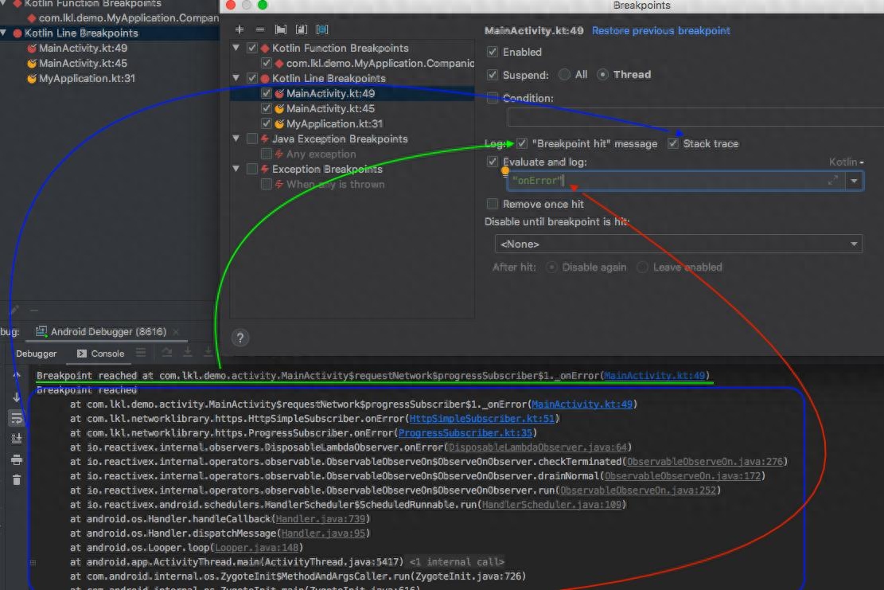
Task: Toggle group by package icon
Action: click(x=281, y=29)
